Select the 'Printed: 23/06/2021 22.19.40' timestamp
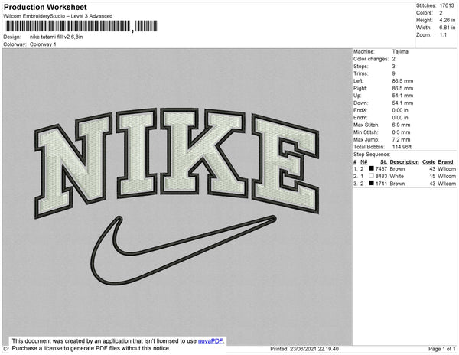The width and height of the screenshot is (459, 355). pyautogui.click(x=304, y=349)
